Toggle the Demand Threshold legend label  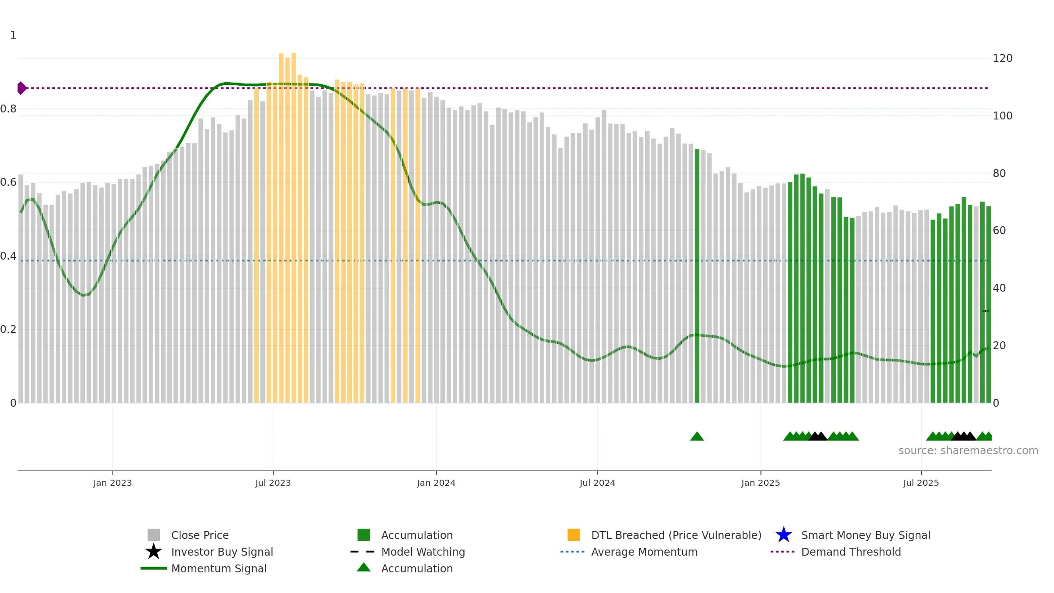tap(851, 552)
